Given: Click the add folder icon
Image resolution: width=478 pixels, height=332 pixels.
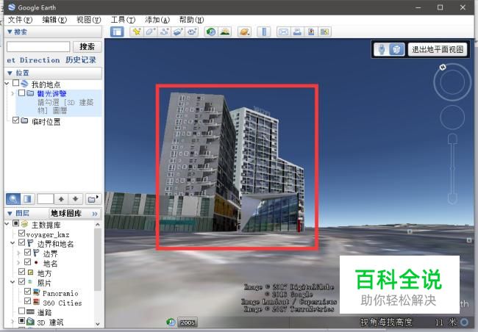Looking at the screenshot, I should coord(93,199).
